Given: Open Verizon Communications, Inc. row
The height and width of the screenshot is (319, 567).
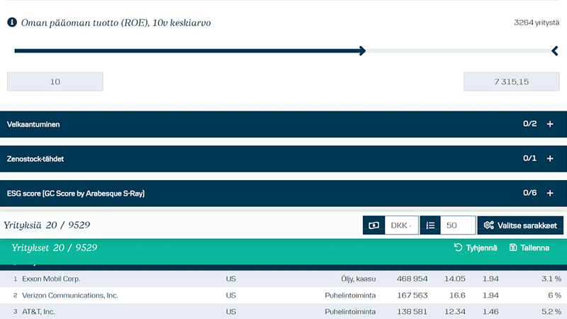Looking at the screenshot, I should point(69,295).
